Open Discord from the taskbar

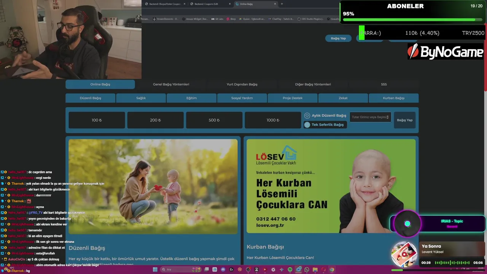223,269
